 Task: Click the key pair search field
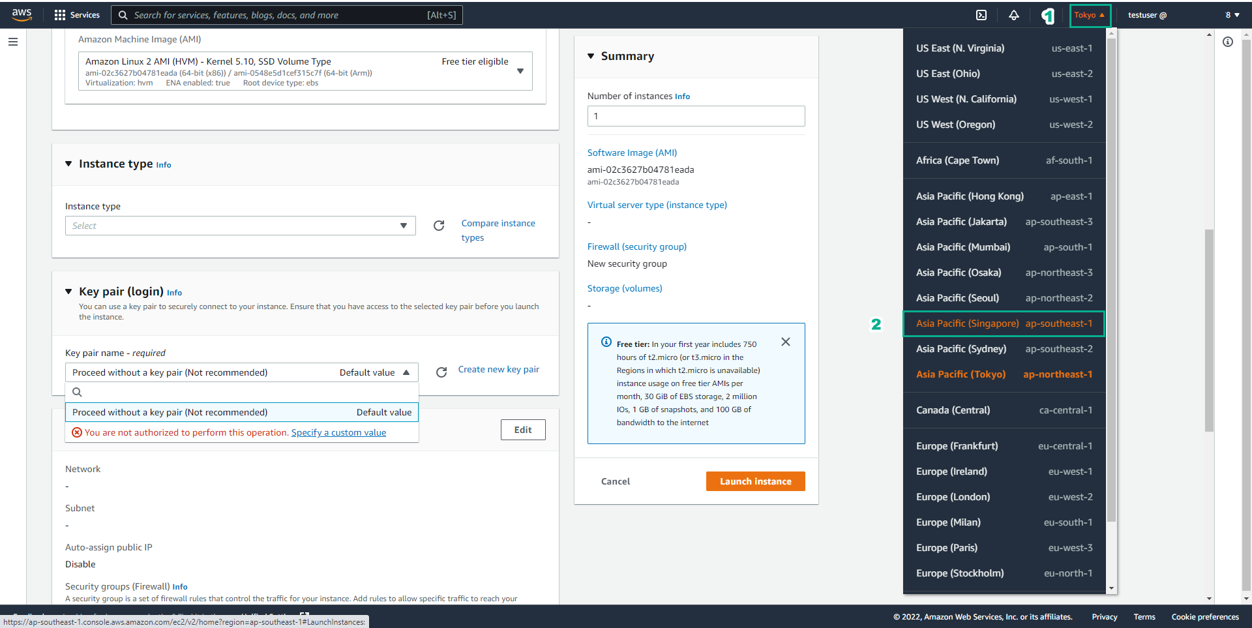pos(242,392)
